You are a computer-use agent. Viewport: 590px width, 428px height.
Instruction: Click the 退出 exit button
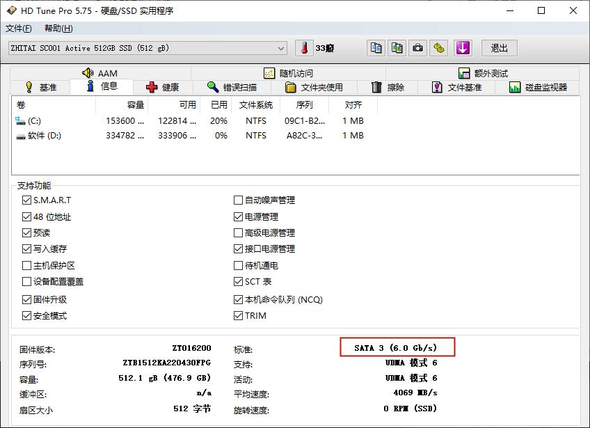click(x=498, y=48)
